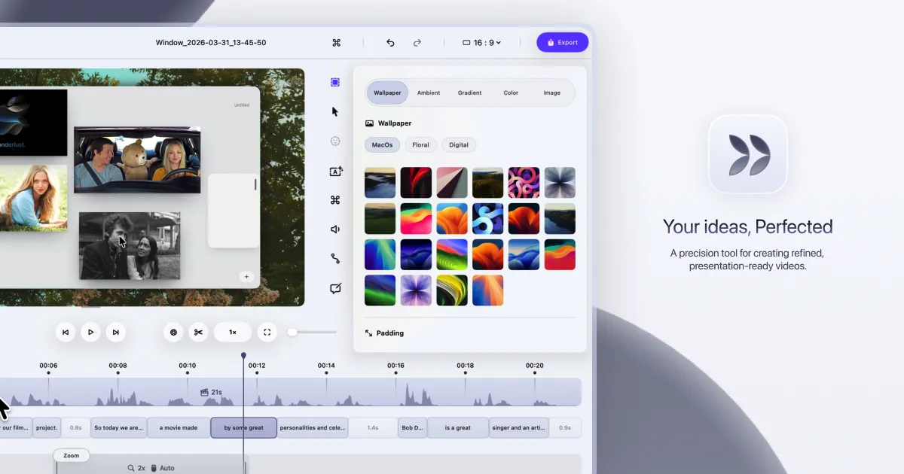Choose the purple radial flower wallpaper
The image size is (904, 474).
coord(416,290)
